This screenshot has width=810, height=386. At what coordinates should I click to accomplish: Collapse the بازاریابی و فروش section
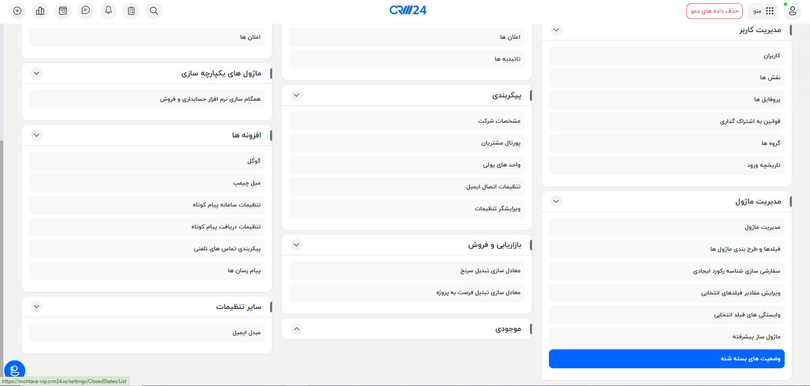[x=297, y=245]
